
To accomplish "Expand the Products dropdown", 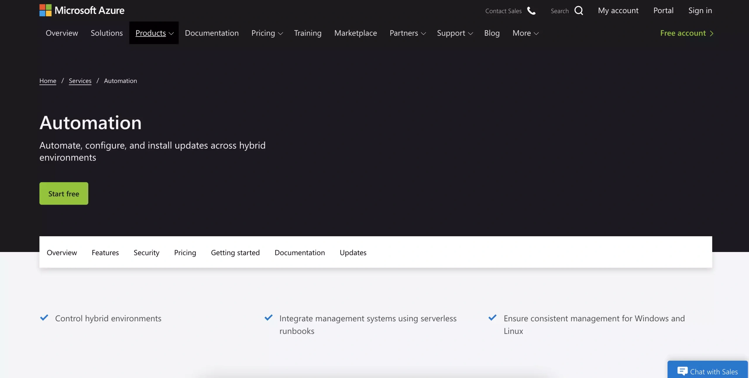I will pos(154,33).
